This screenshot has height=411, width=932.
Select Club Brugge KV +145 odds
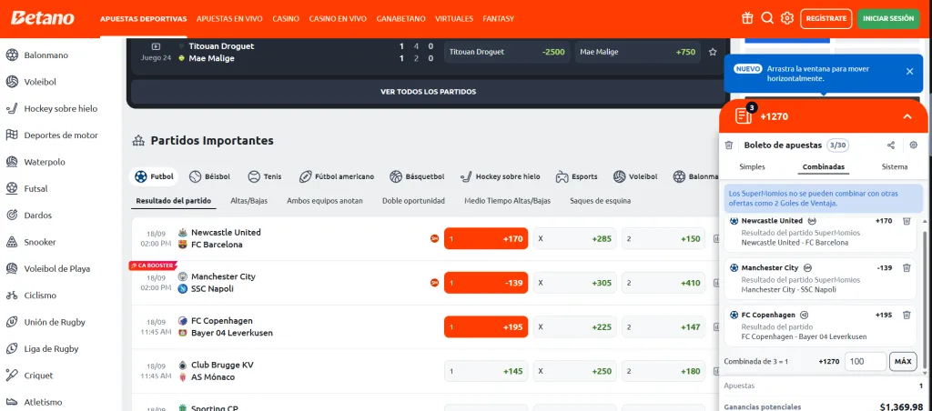(x=486, y=371)
